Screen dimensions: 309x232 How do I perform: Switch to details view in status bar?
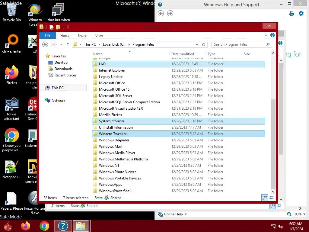(x=265, y=198)
